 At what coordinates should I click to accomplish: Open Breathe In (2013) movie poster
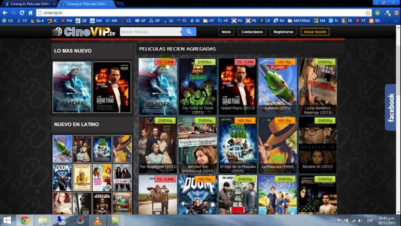pos(318,145)
